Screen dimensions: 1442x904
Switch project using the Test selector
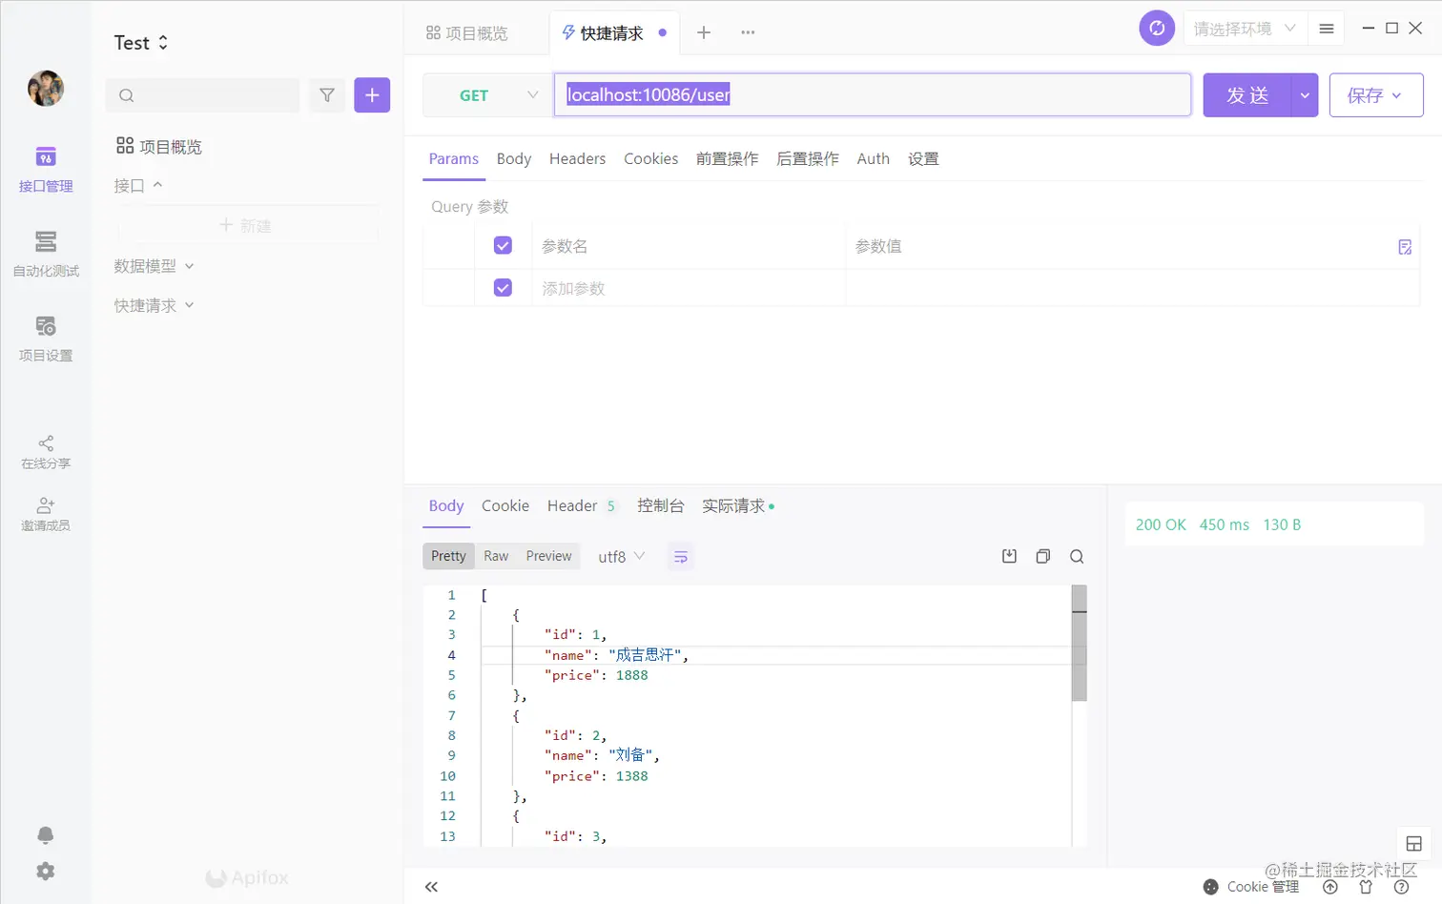coord(141,43)
